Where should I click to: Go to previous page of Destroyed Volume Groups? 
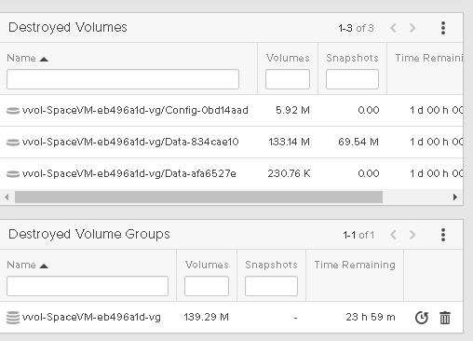coord(393,235)
